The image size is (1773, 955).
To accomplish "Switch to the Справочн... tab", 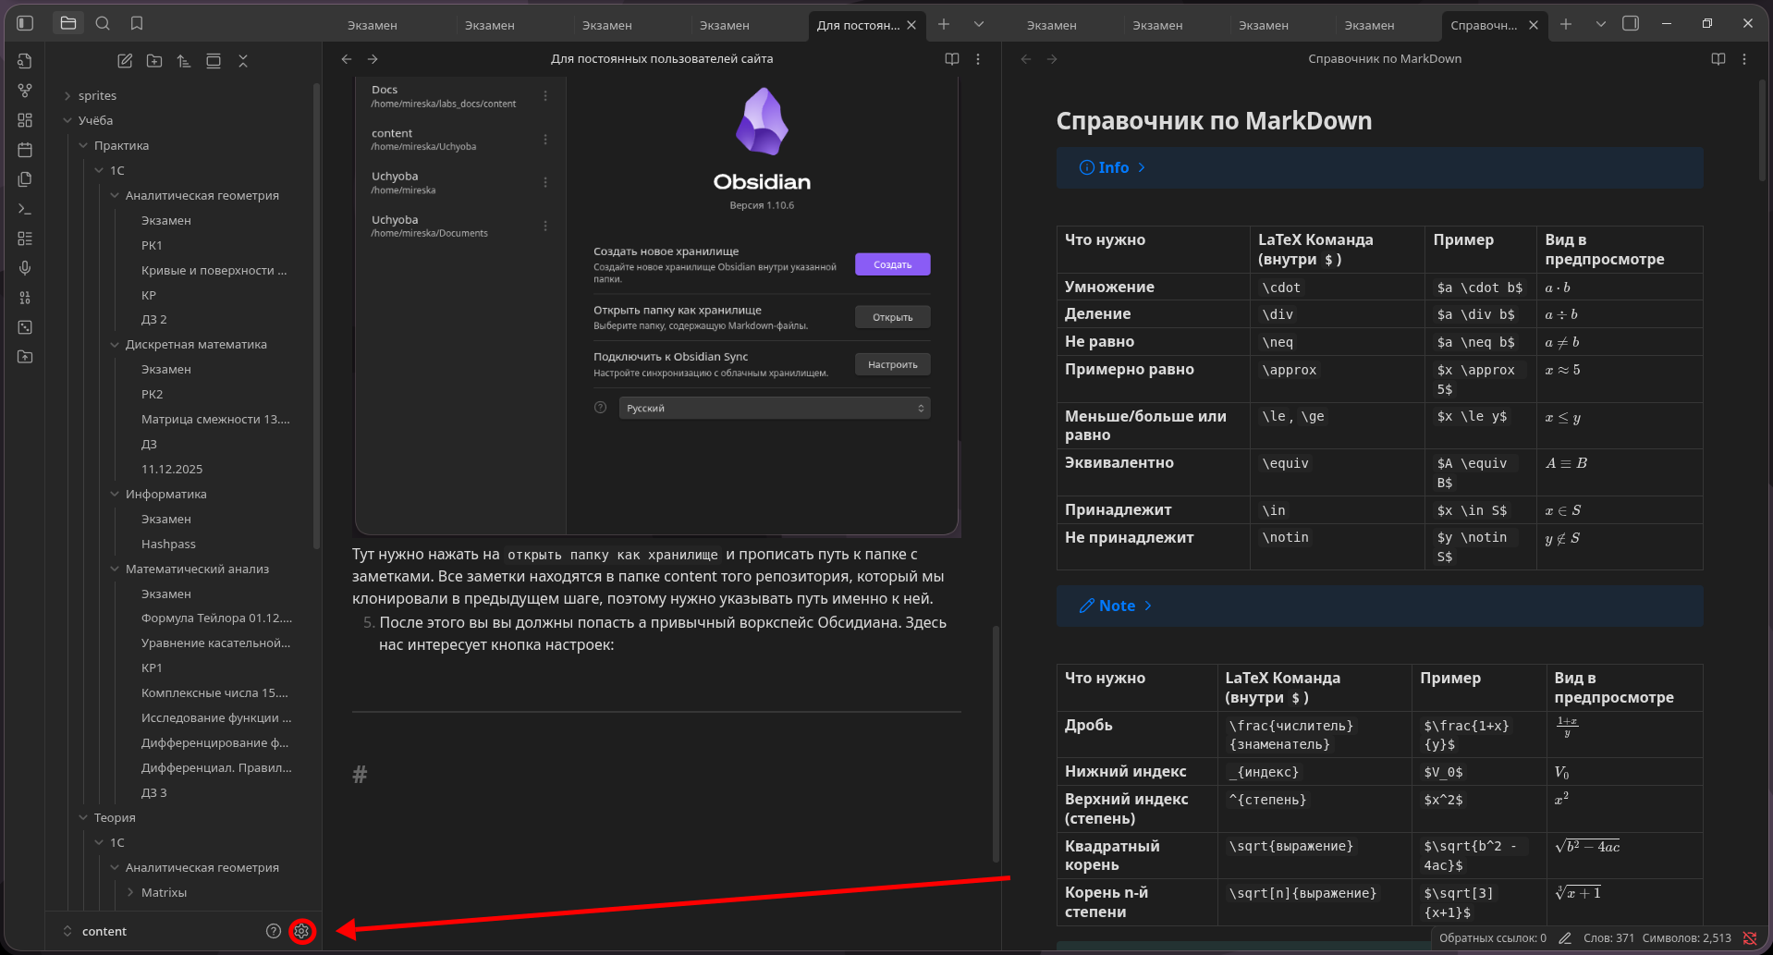I will pos(1483,25).
